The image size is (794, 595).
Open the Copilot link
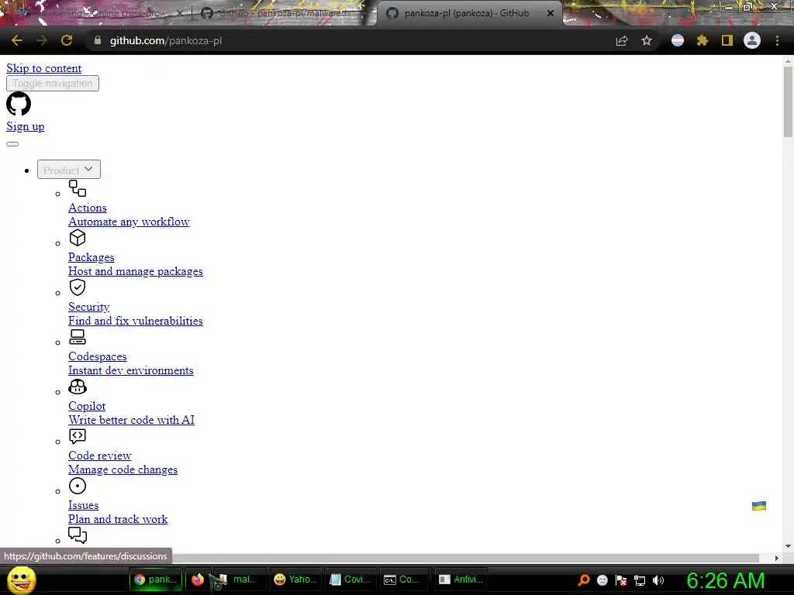(x=87, y=406)
